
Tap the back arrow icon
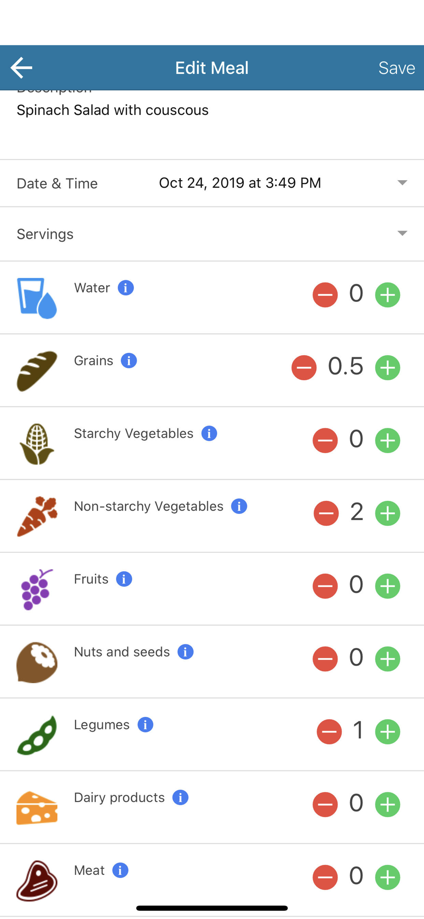(22, 68)
